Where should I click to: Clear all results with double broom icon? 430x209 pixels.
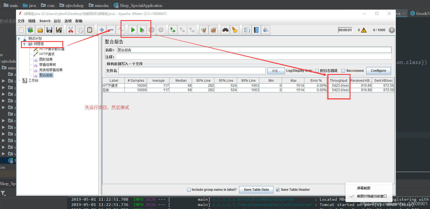pos(213,30)
